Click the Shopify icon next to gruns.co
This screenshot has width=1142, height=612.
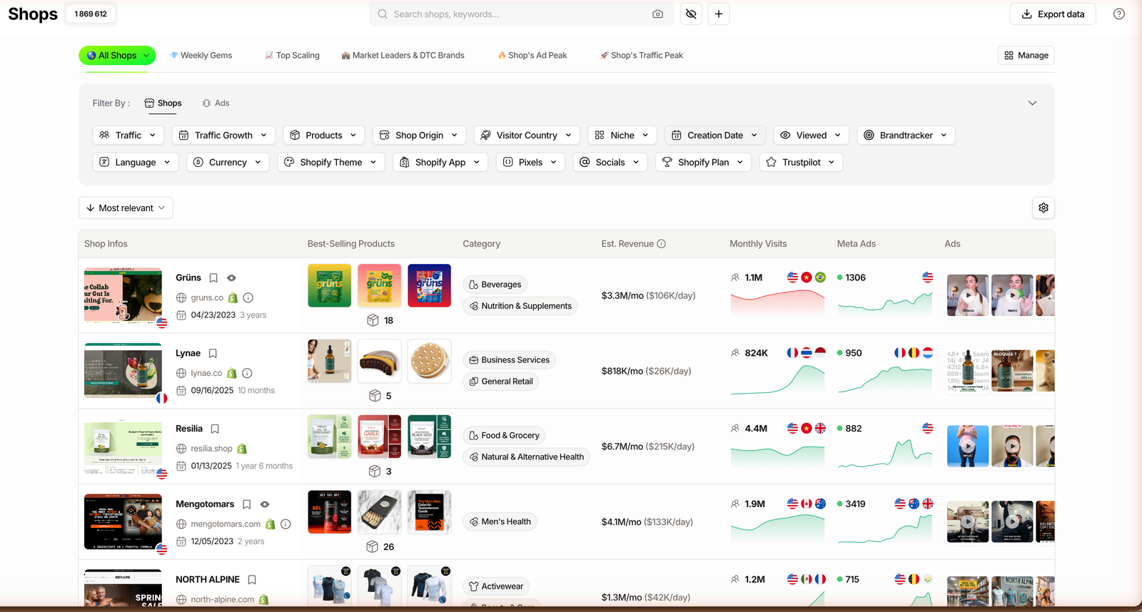click(233, 297)
